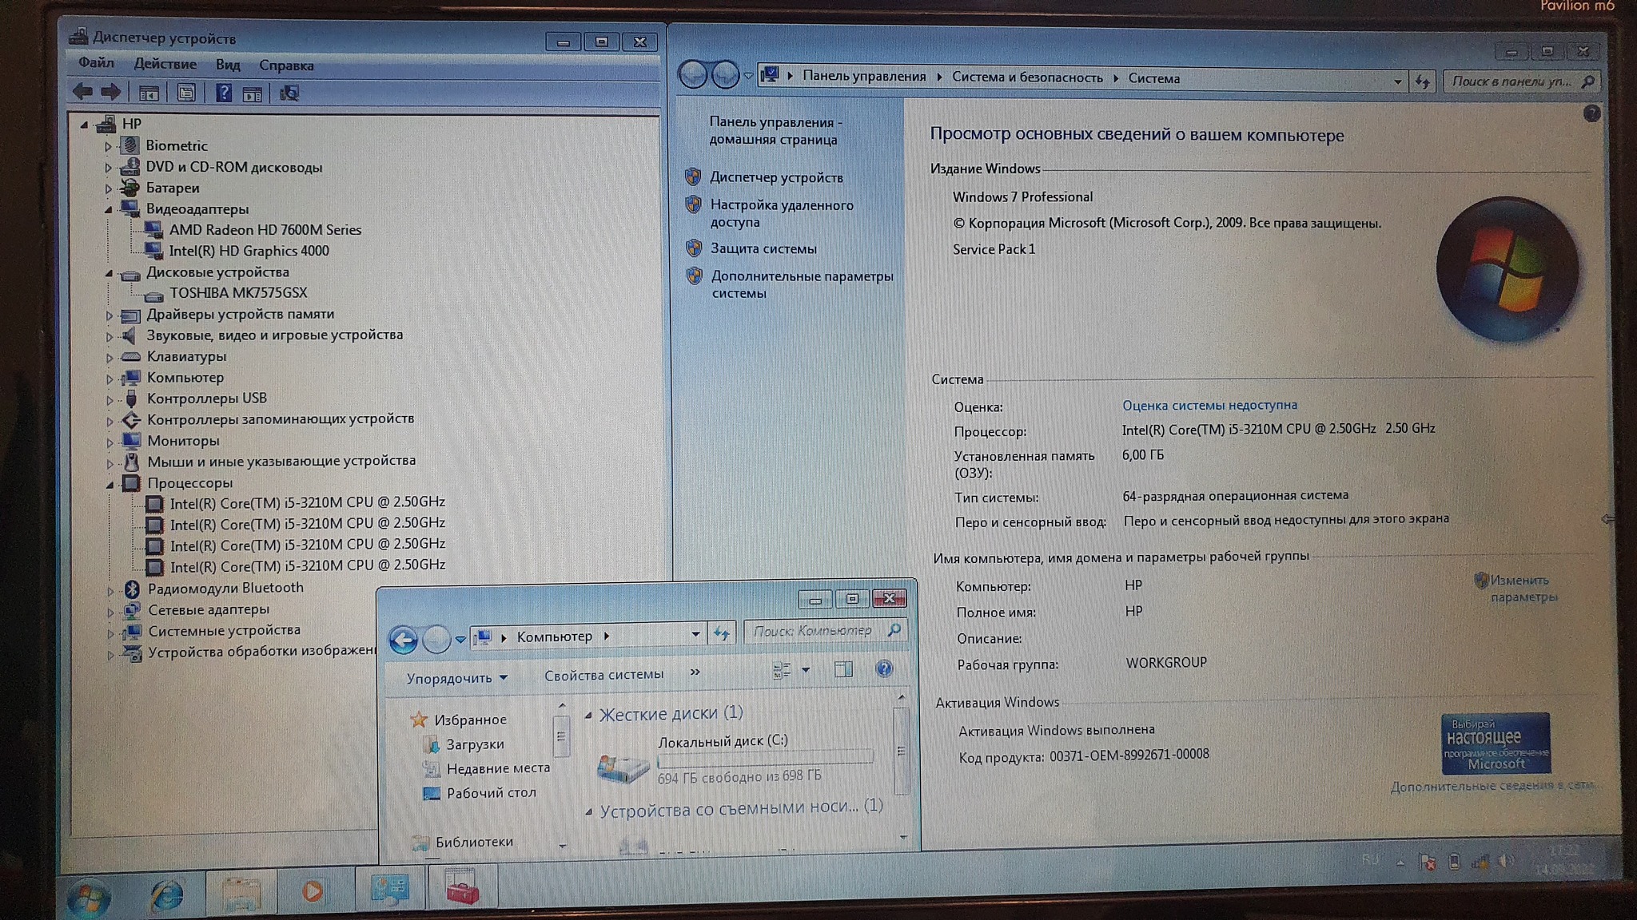Open the Properties icon in Device Manager toolbar
Viewport: 1637px width, 920px height.
click(x=185, y=93)
